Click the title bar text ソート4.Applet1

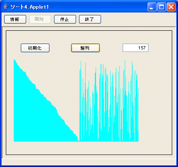coord(30,7)
